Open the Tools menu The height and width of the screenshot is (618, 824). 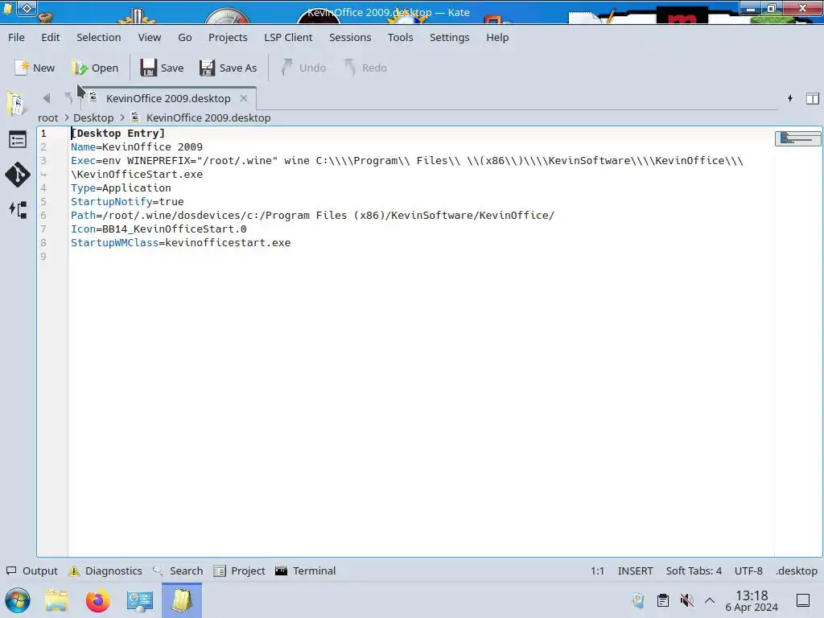click(x=401, y=37)
